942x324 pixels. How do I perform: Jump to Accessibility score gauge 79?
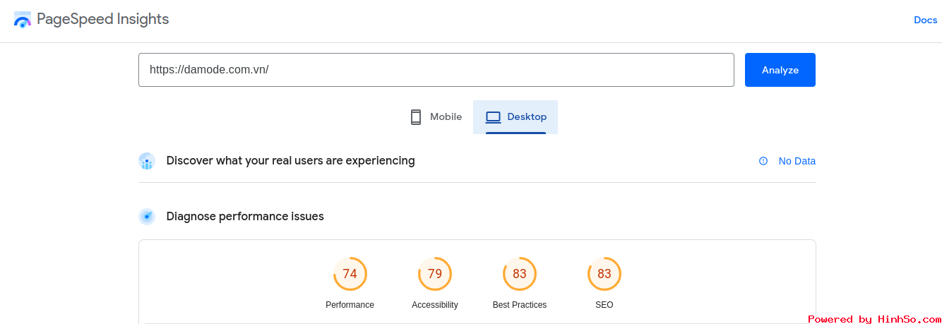click(x=435, y=274)
